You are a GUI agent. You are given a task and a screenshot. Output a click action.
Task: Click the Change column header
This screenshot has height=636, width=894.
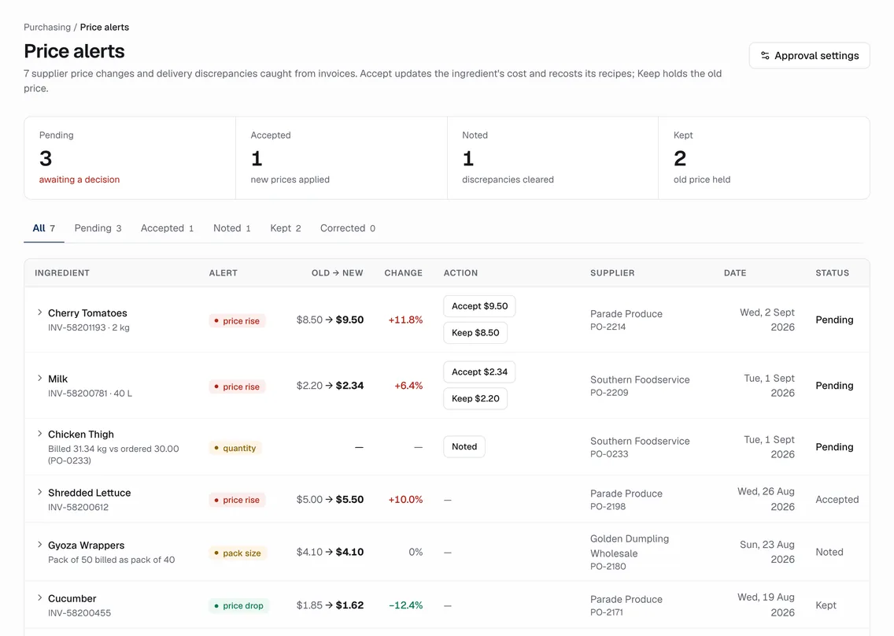(x=403, y=273)
